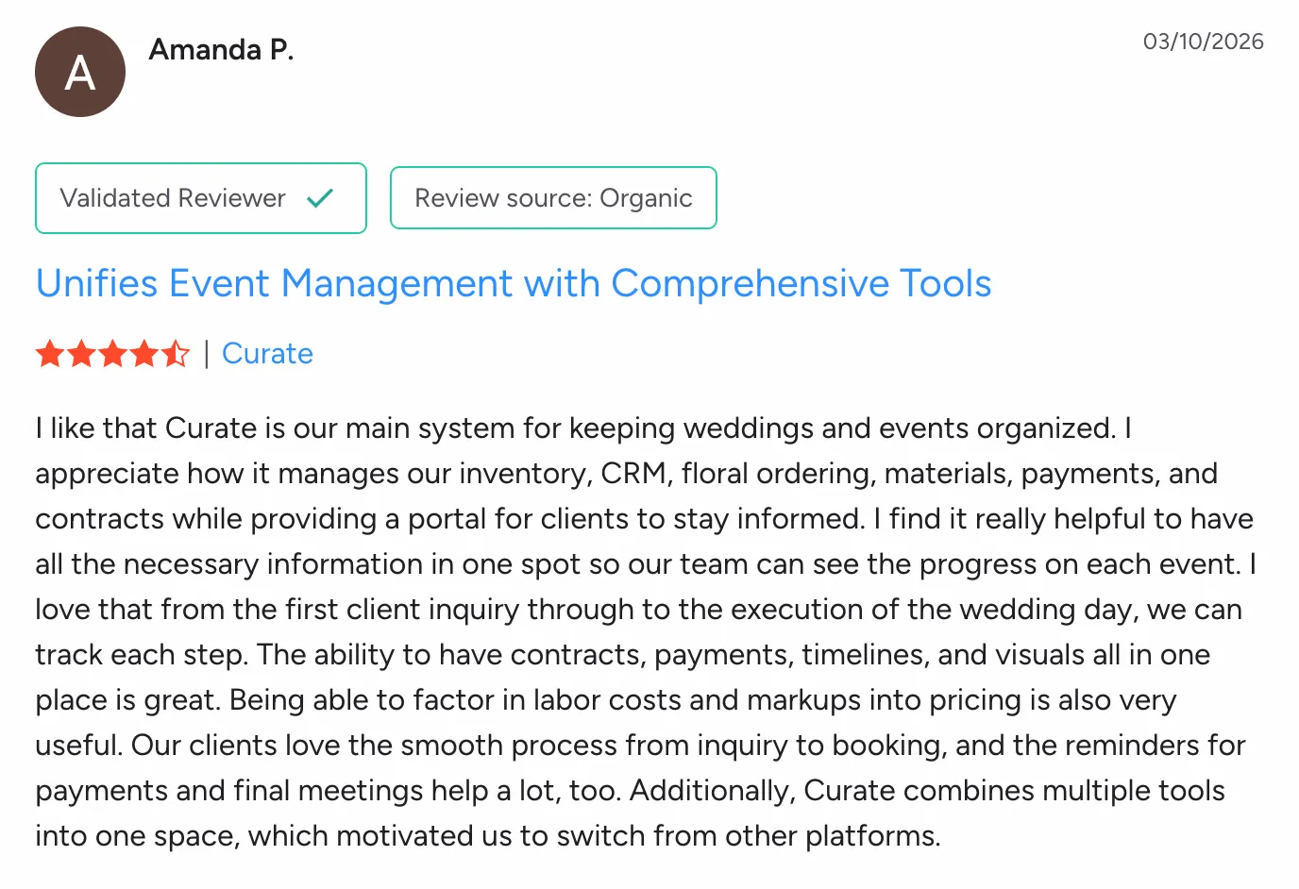Click the review date 03/10/2026
This screenshot has width=1299, height=889.
(1203, 42)
